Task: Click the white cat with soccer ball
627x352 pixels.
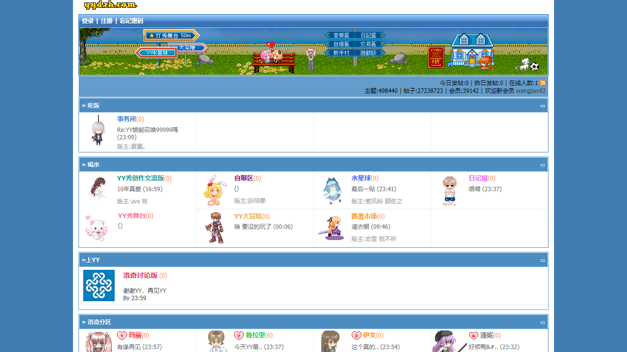Action: coord(527,65)
